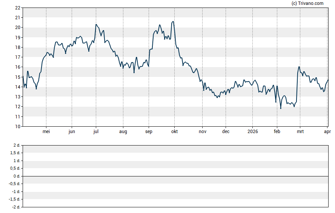Click the 'jul' label on time axis
This screenshot has height=213, width=335.
click(96, 132)
